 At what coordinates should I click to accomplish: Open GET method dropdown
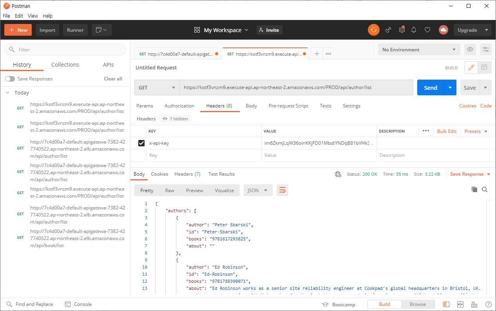(x=157, y=87)
